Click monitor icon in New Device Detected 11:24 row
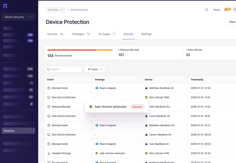 click(49, 97)
